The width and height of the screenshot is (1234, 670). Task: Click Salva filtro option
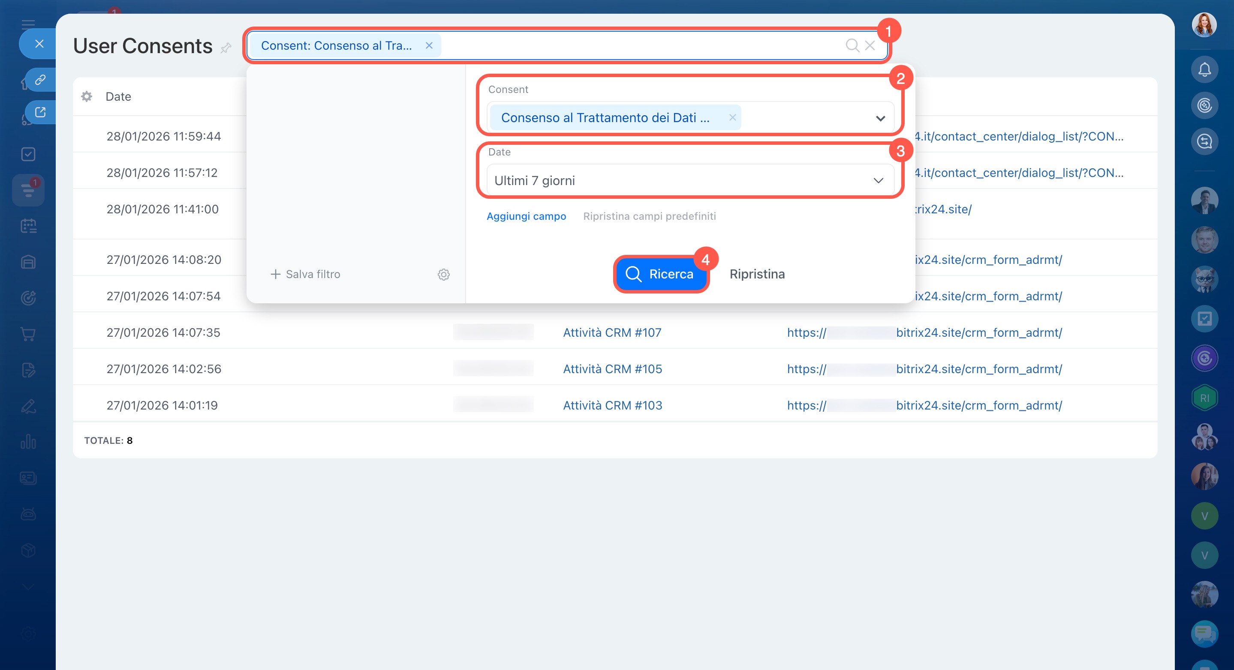click(x=306, y=274)
